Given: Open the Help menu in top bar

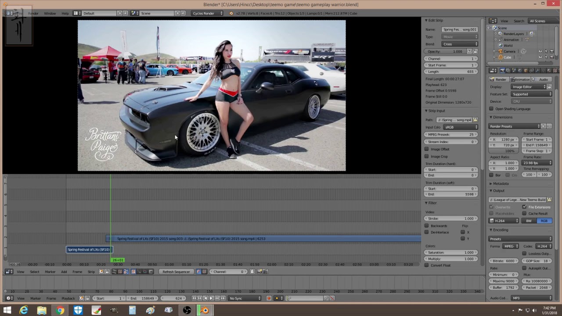Looking at the screenshot, I should 65,13.
